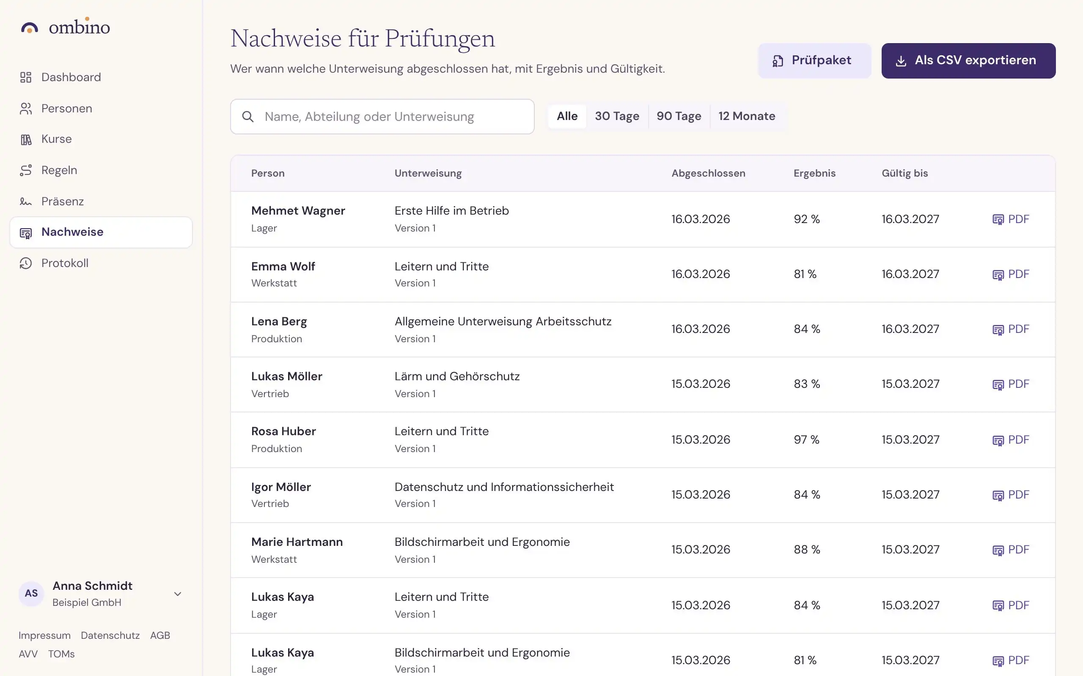Click the download icon on CSV export button
Viewport: 1083px width, 676px height.
901,61
